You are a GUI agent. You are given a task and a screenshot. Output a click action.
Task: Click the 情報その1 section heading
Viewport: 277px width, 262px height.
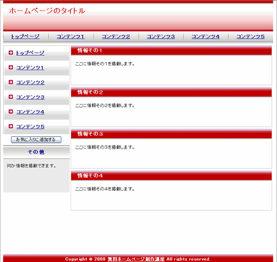[x=90, y=51]
